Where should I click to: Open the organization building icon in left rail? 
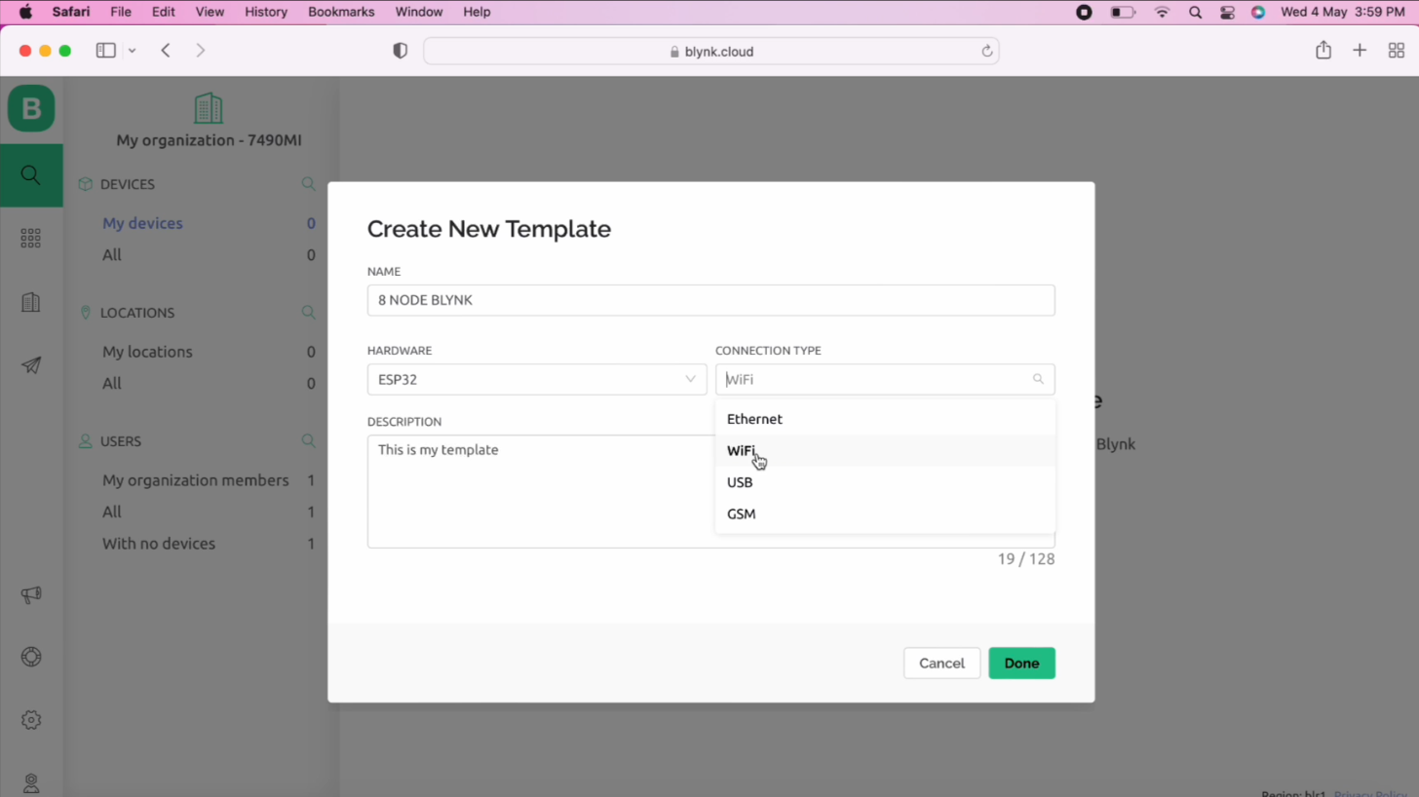coord(31,302)
